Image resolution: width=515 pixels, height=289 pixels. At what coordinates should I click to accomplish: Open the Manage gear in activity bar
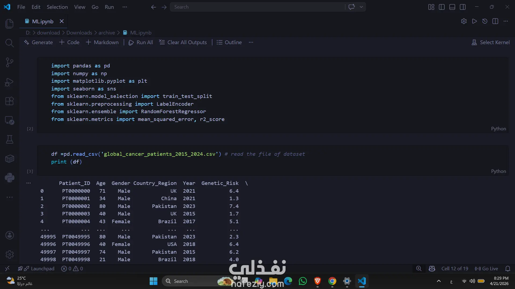(9, 254)
